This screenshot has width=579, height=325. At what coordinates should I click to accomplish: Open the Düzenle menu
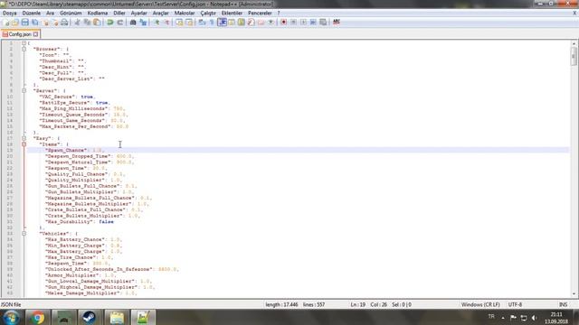point(32,13)
